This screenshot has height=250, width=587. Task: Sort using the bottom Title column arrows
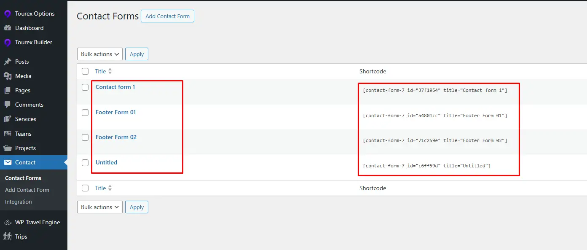pos(110,188)
